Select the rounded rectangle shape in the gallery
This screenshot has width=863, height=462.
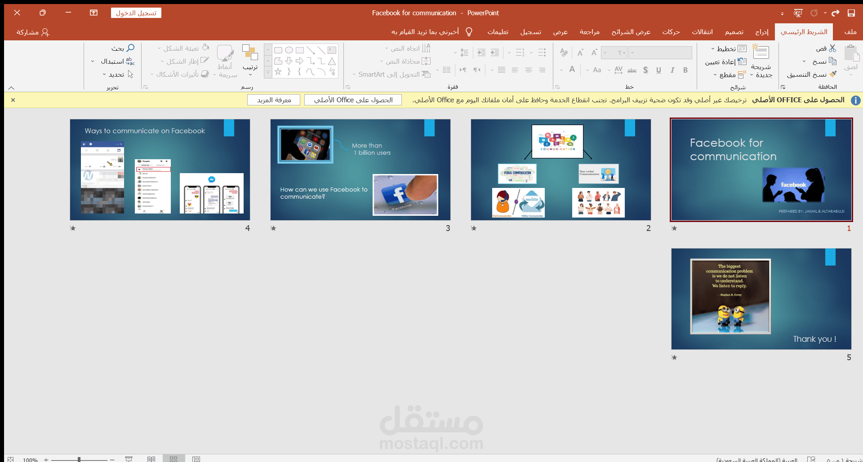click(278, 50)
